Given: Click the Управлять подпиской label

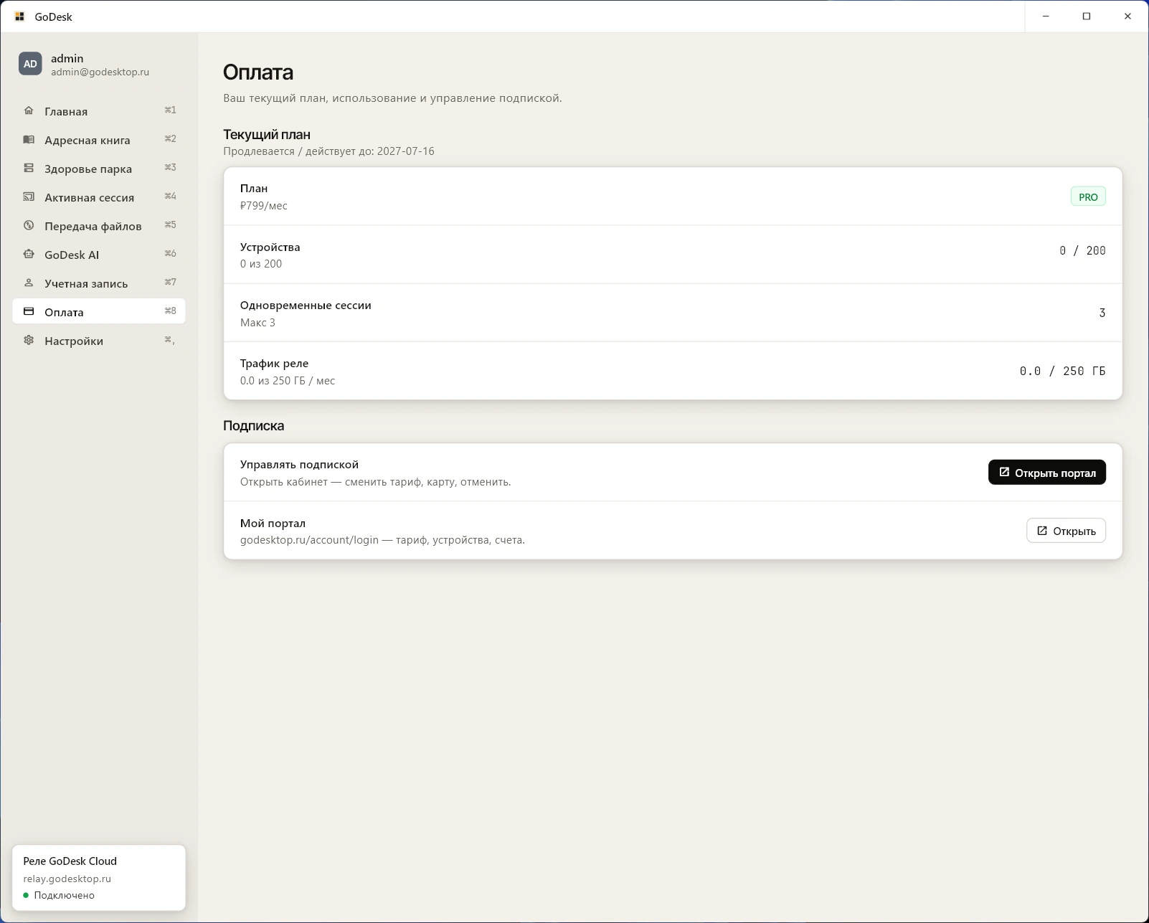Looking at the screenshot, I should pyautogui.click(x=299, y=464).
